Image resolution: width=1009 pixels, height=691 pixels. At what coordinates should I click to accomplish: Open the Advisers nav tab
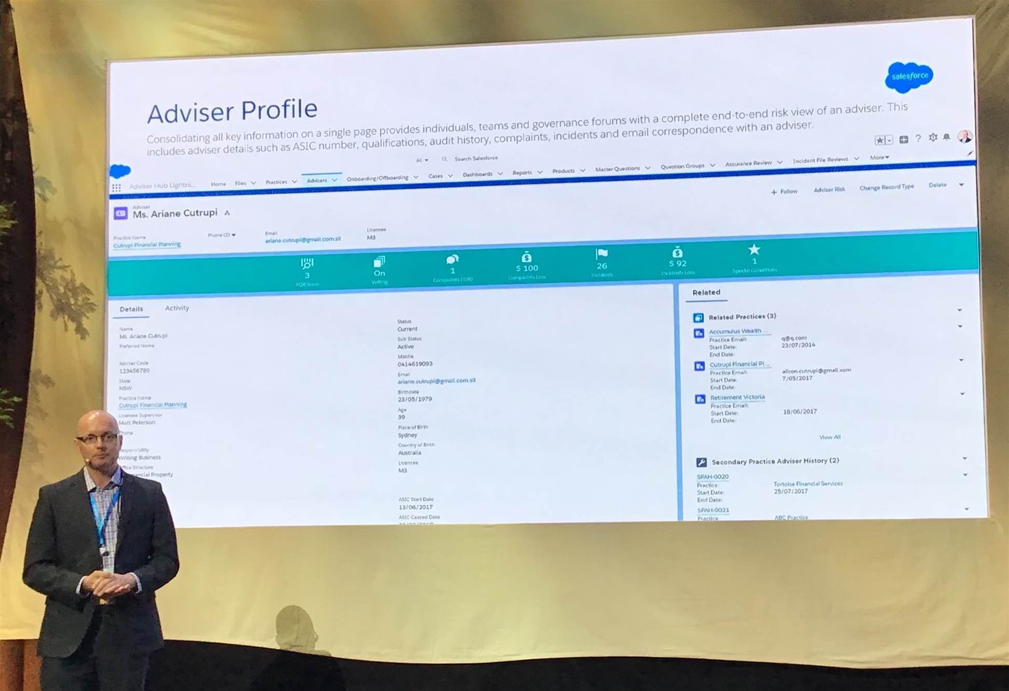(x=317, y=180)
